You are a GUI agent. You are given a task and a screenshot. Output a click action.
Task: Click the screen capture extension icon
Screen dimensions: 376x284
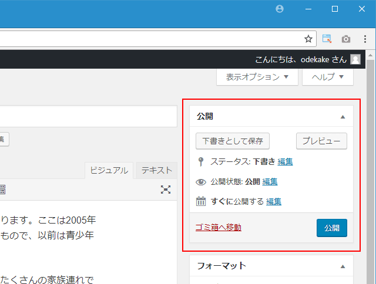pyautogui.click(x=327, y=39)
